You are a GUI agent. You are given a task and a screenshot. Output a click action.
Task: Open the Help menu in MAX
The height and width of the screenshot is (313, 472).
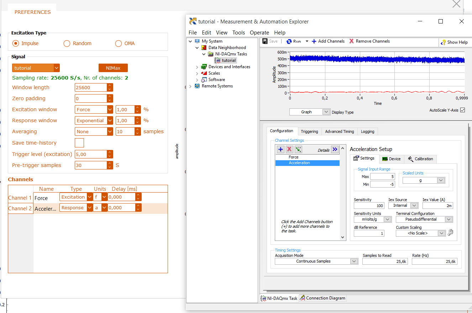click(280, 33)
